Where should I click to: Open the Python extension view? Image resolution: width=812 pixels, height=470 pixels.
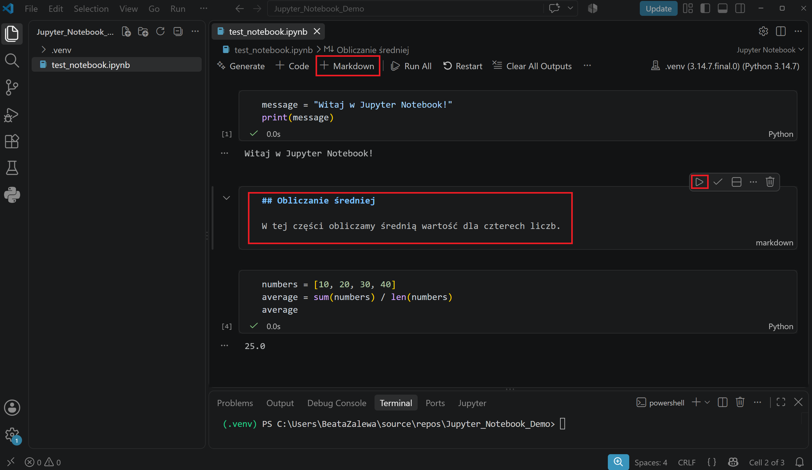tap(12, 195)
